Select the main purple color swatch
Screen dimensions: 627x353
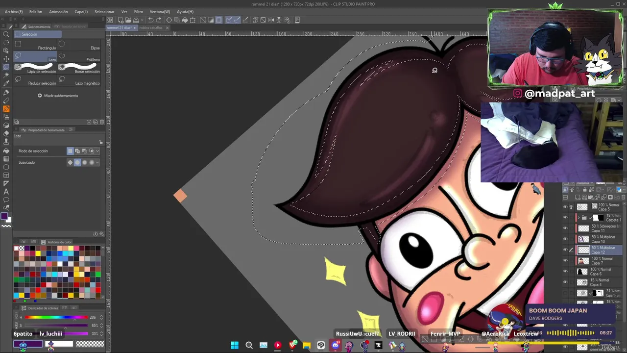[4, 216]
